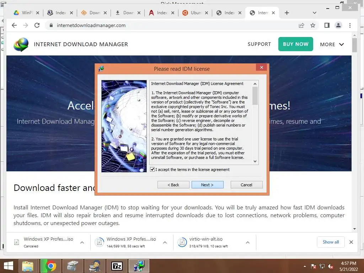The width and height of the screenshot is (364, 273).
Task: Click the share page icon in address bar
Action: (x=301, y=25)
